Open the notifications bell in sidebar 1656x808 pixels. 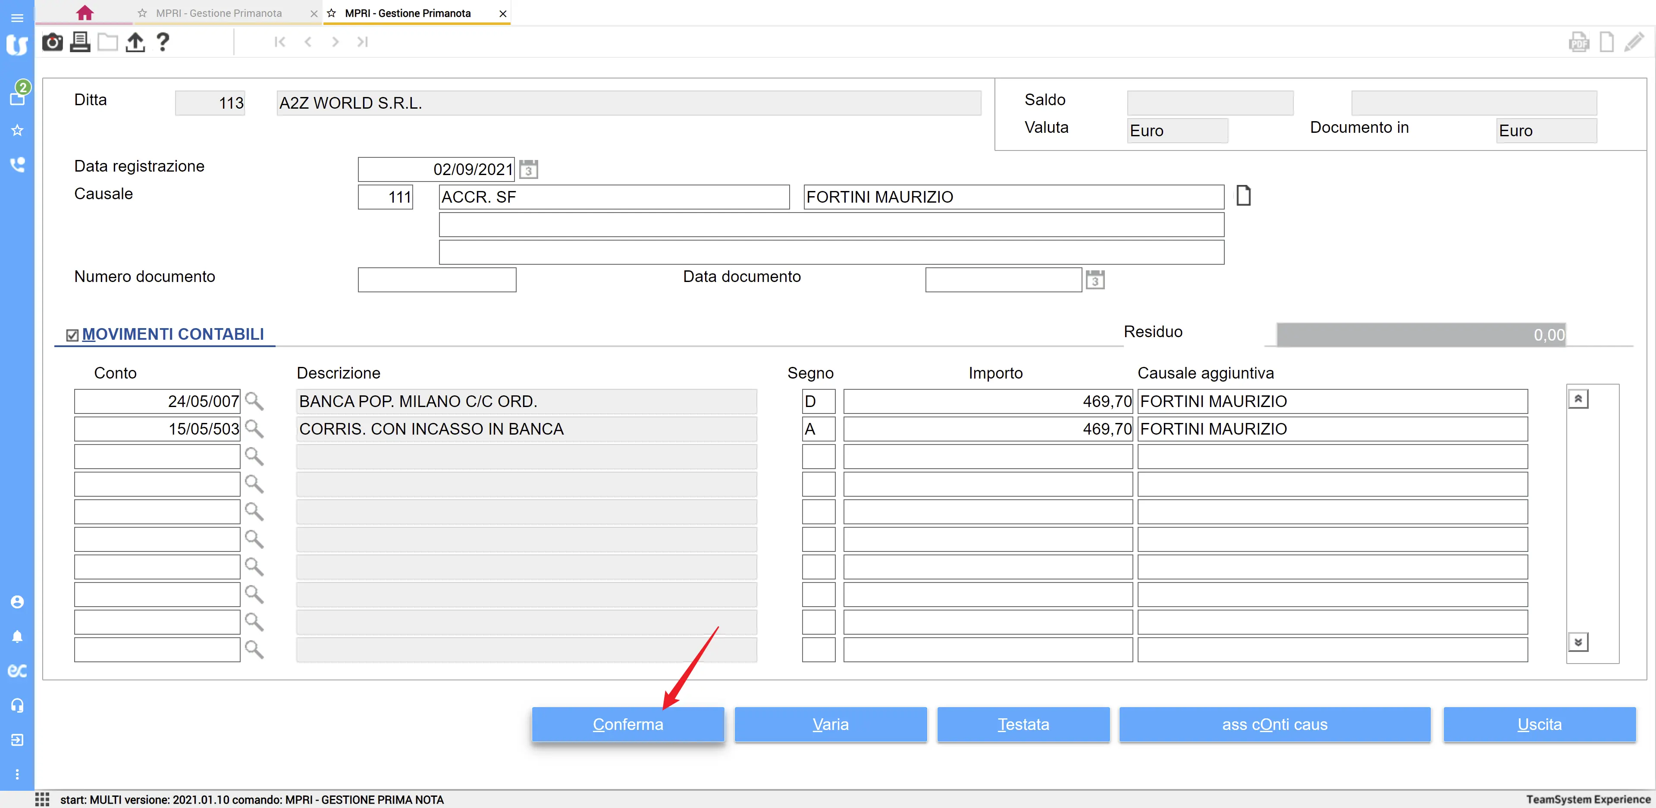[x=17, y=636]
